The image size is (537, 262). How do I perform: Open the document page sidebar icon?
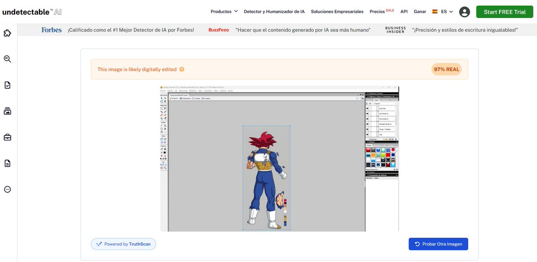(7, 163)
